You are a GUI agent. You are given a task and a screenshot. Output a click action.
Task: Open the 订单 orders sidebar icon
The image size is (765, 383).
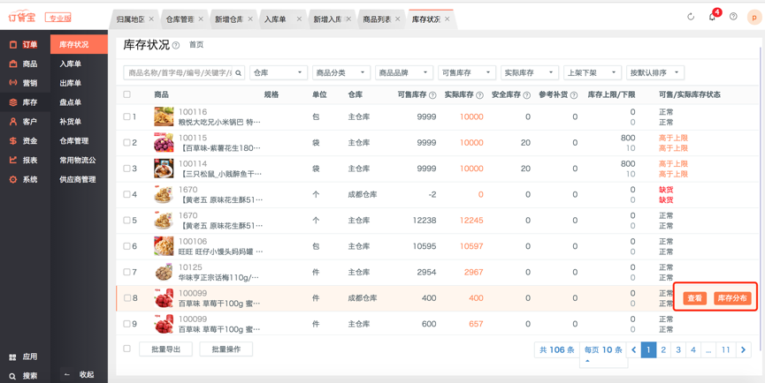click(x=13, y=44)
